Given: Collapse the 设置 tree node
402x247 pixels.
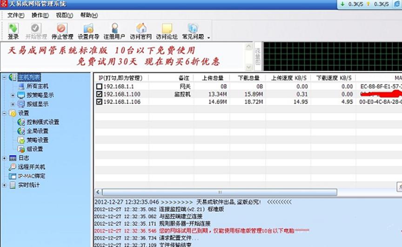Looking at the screenshot, I should pos(4,113).
